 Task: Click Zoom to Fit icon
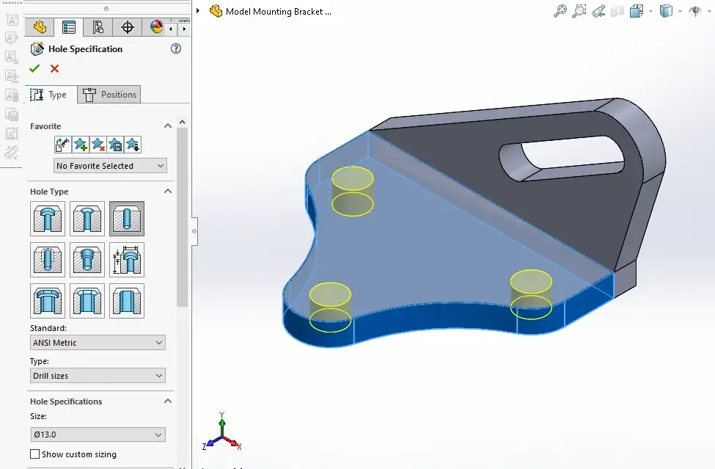[x=560, y=11]
